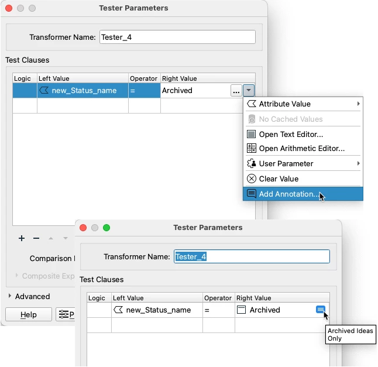The width and height of the screenshot is (378, 367).
Task: Click the minus icon to remove clause
Action: tap(36, 238)
